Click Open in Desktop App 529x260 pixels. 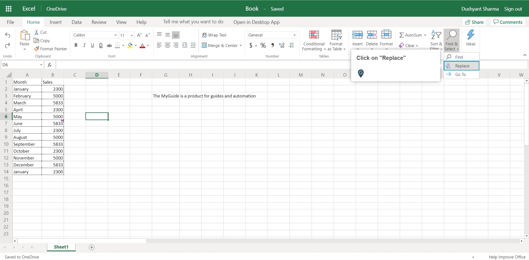tap(256, 22)
